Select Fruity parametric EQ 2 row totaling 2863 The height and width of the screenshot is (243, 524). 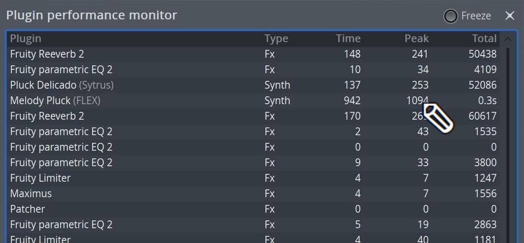coord(253,225)
